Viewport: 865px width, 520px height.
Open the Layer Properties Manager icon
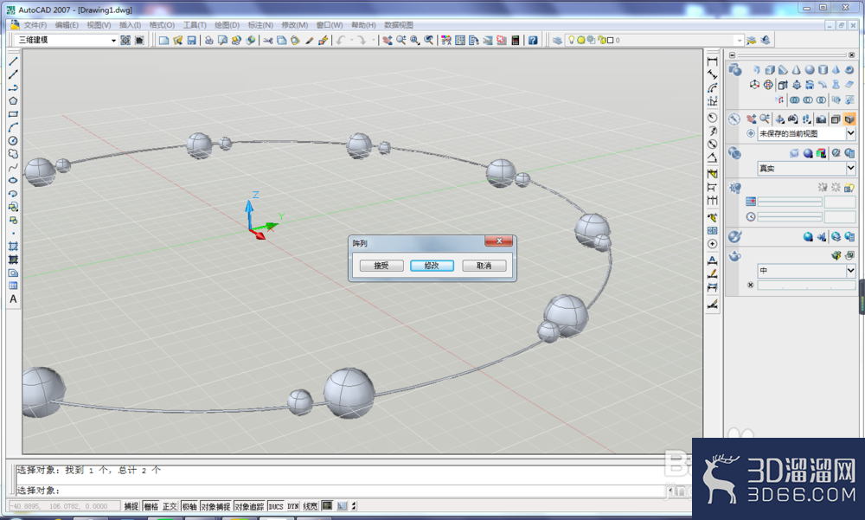click(558, 41)
